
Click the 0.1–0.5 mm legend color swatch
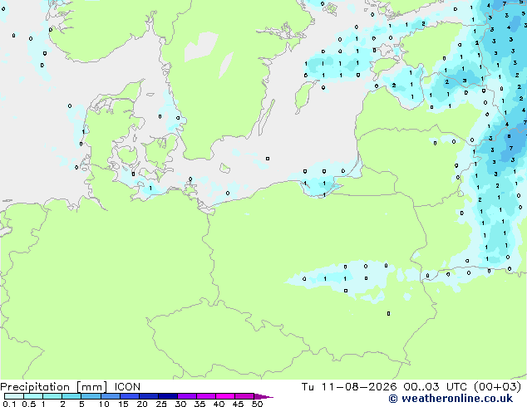pyautogui.click(x=14, y=396)
